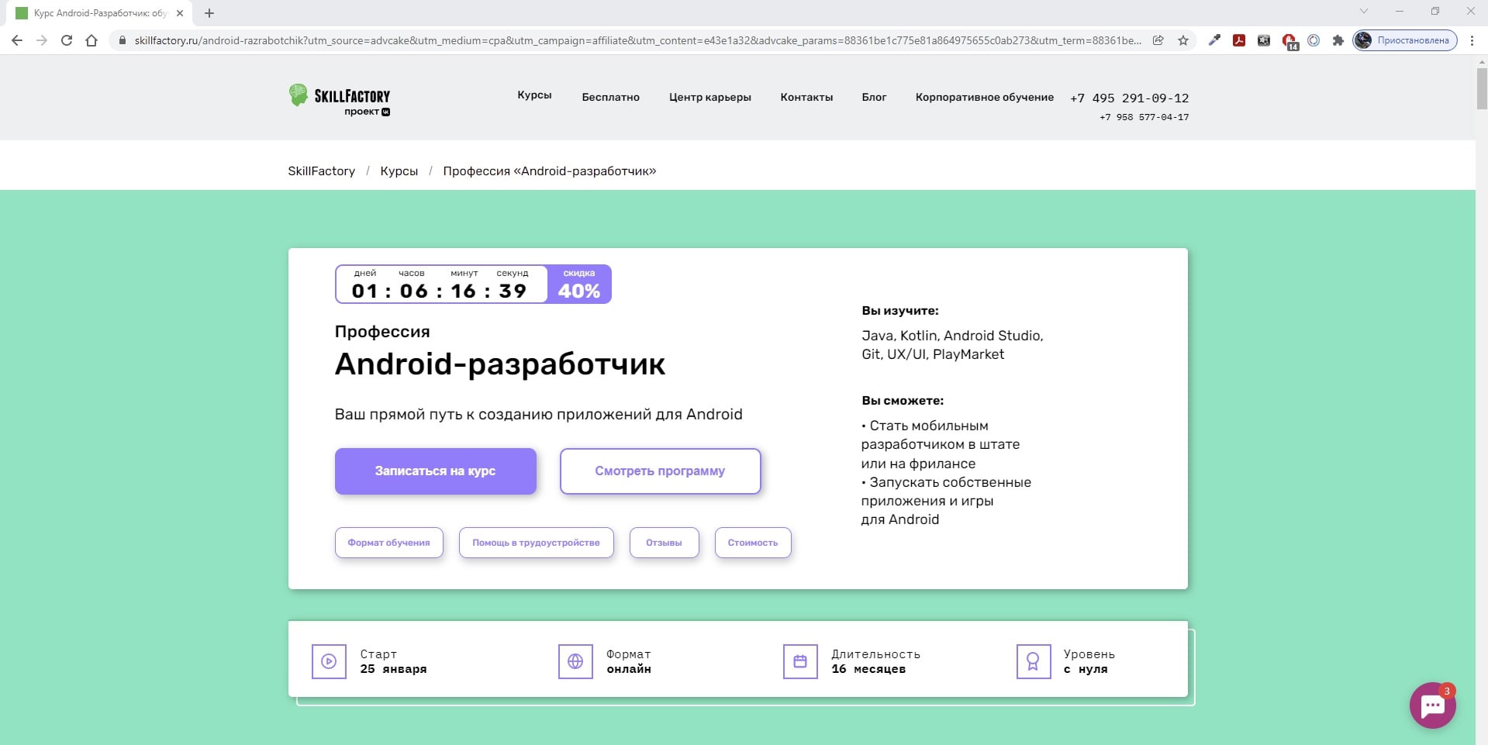Jump to Формат обучения section
The image size is (1488, 745).
coord(388,543)
